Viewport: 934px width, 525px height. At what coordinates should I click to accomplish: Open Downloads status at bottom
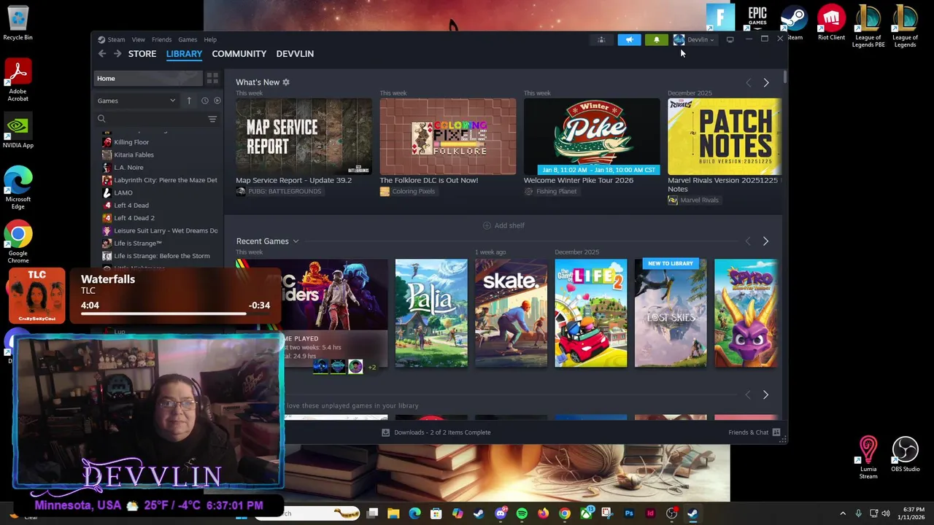point(436,432)
